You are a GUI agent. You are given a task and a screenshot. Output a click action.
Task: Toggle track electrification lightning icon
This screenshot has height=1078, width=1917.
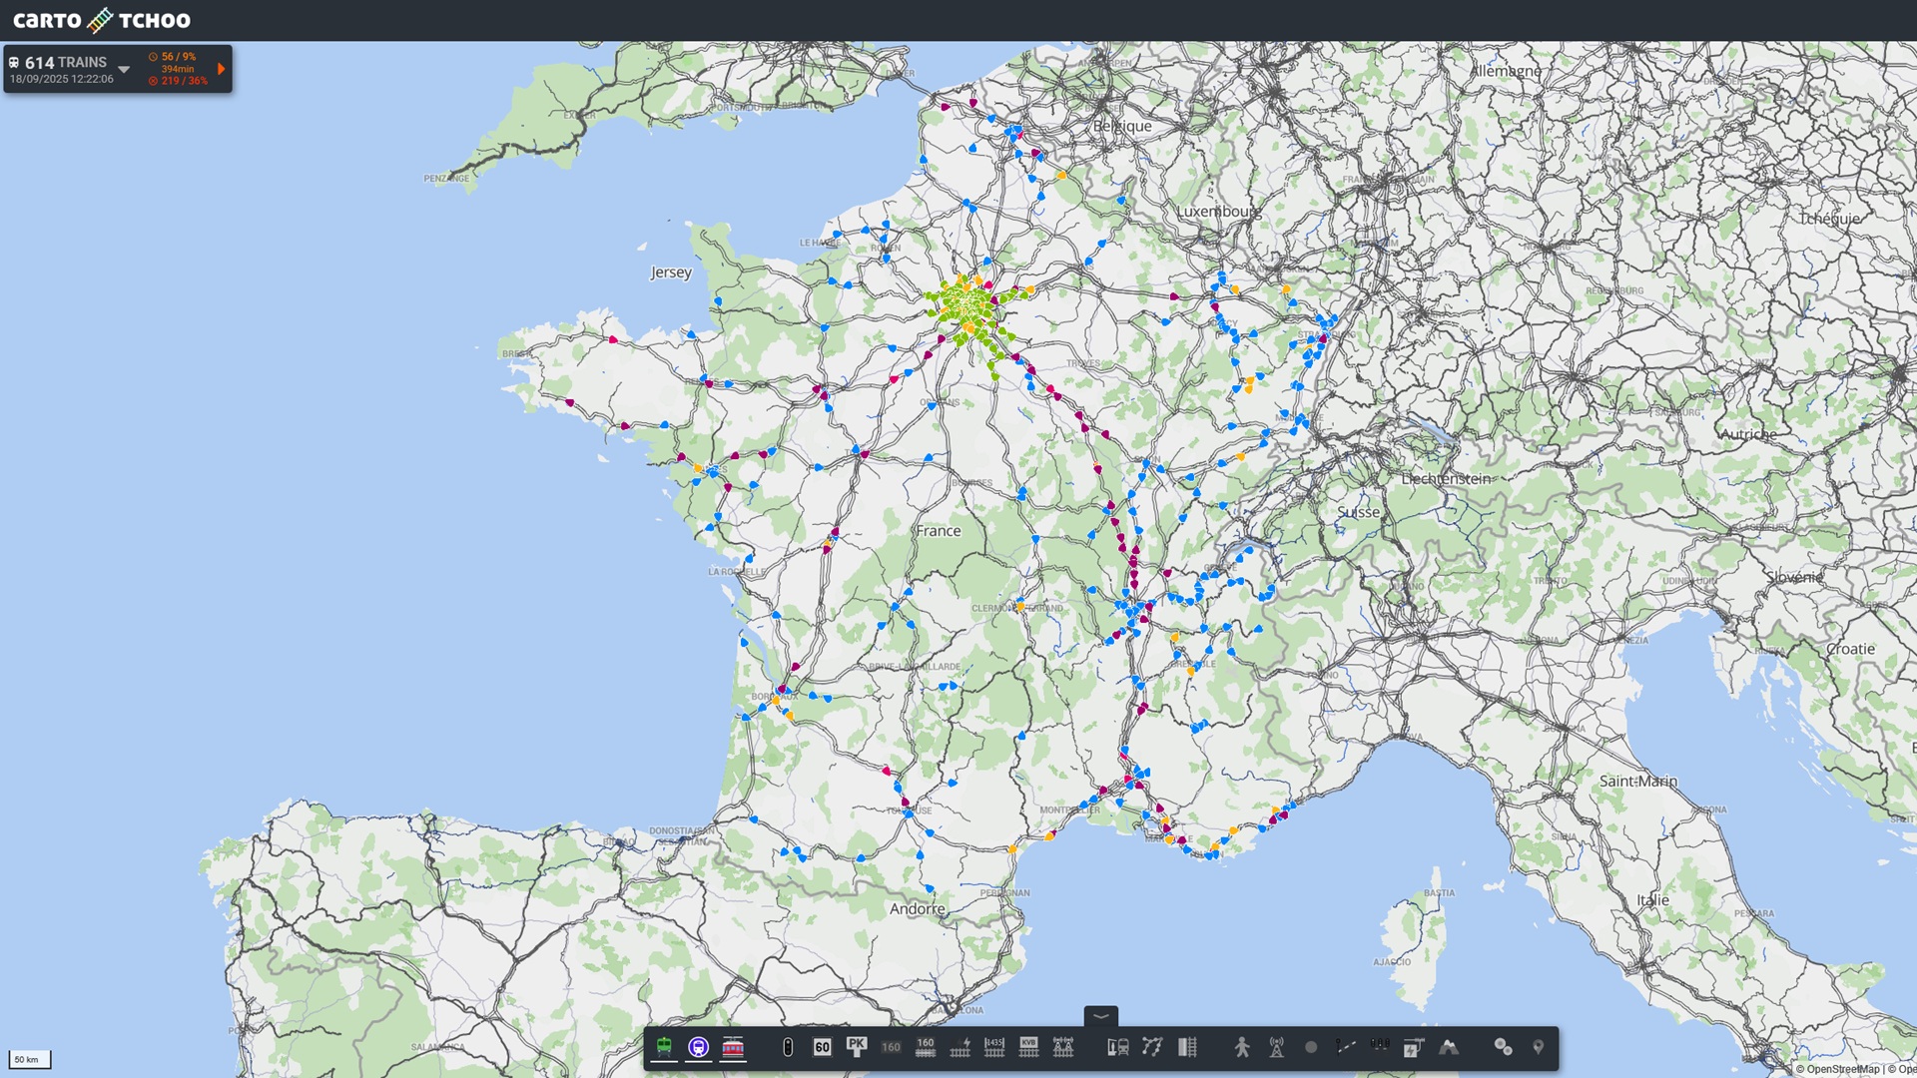(960, 1046)
